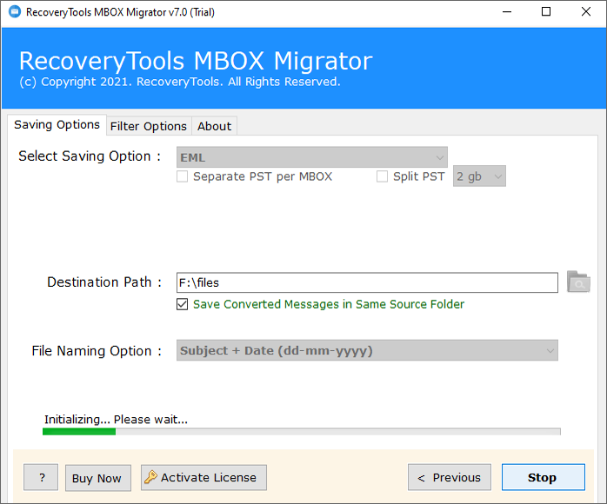Expand the File Naming Option dropdown
The height and width of the screenshot is (504, 607).
click(367, 350)
